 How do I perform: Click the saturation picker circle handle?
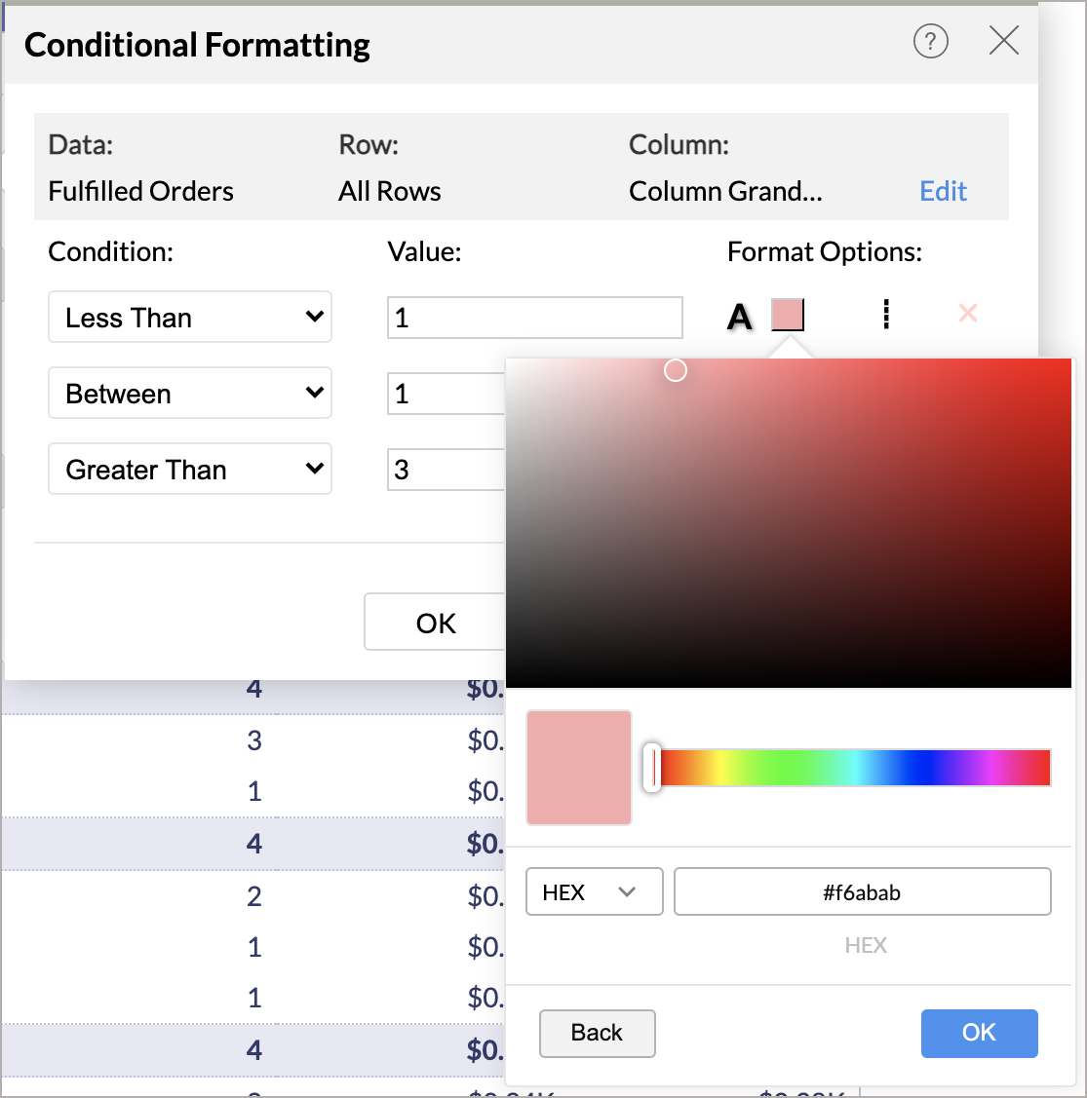tap(676, 370)
